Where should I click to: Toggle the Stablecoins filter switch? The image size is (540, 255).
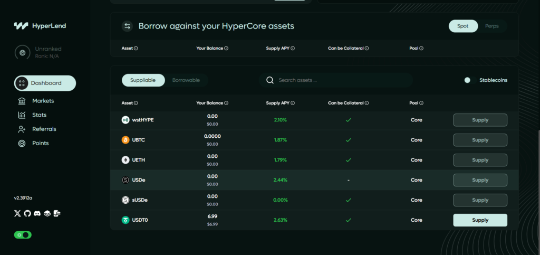[470, 80]
